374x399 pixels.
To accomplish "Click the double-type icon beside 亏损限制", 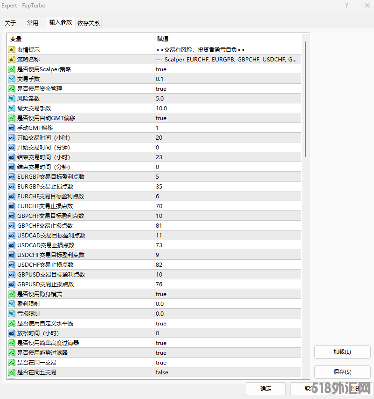I will [x=12, y=314].
